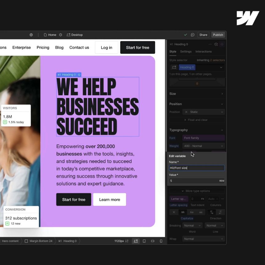Click Start for free in the navbar
The height and width of the screenshot is (265, 265).
coord(137,47)
